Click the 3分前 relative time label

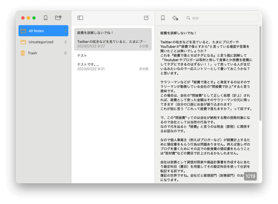tap(144, 46)
